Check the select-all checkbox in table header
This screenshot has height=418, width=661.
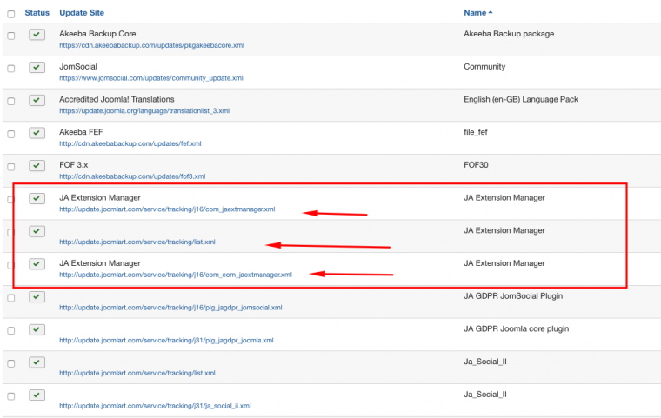tap(11, 14)
